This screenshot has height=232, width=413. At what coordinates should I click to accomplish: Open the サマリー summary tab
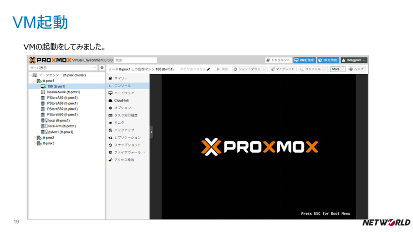pyautogui.click(x=128, y=78)
